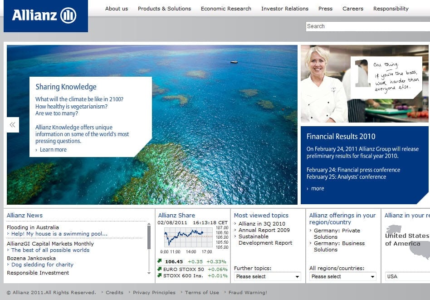Click the Most viewed topics heading
Image resolution: width=430 pixels, height=300 pixels.
[261, 216]
